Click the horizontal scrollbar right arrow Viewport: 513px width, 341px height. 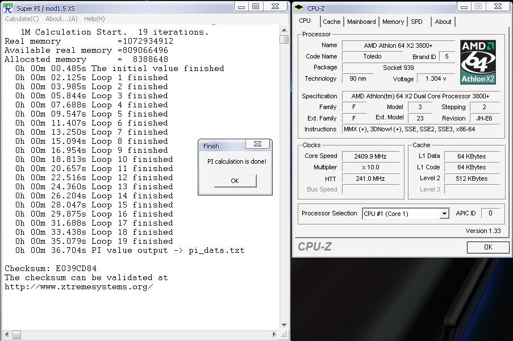point(274,334)
